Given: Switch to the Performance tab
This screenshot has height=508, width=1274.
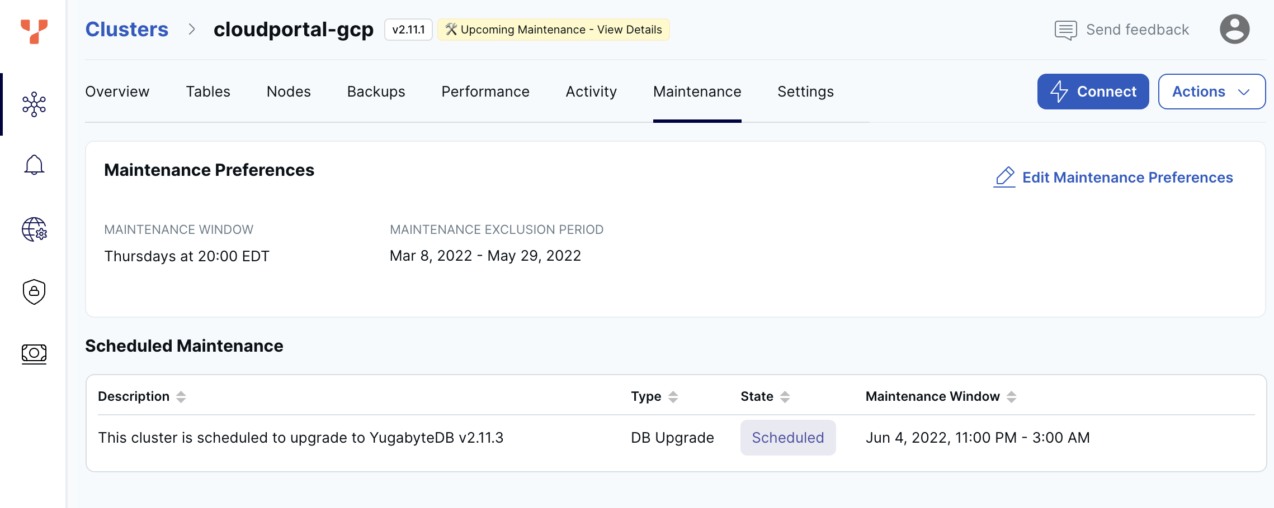Looking at the screenshot, I should coord(485,91).
